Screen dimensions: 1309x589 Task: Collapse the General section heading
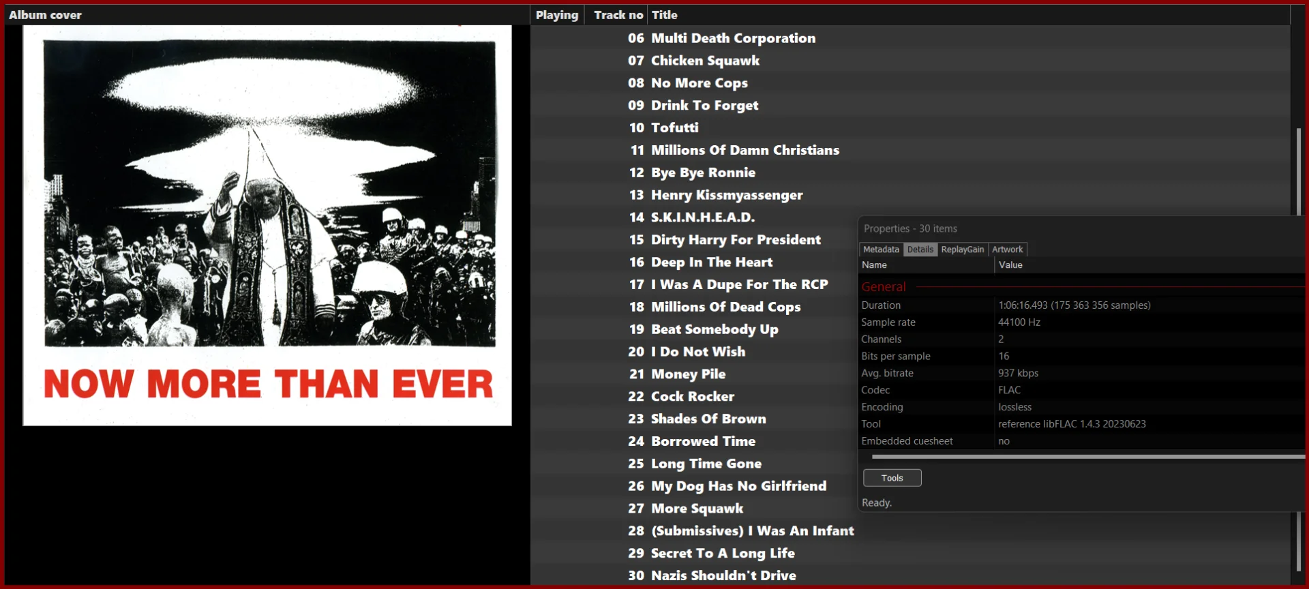click(884, 287)
